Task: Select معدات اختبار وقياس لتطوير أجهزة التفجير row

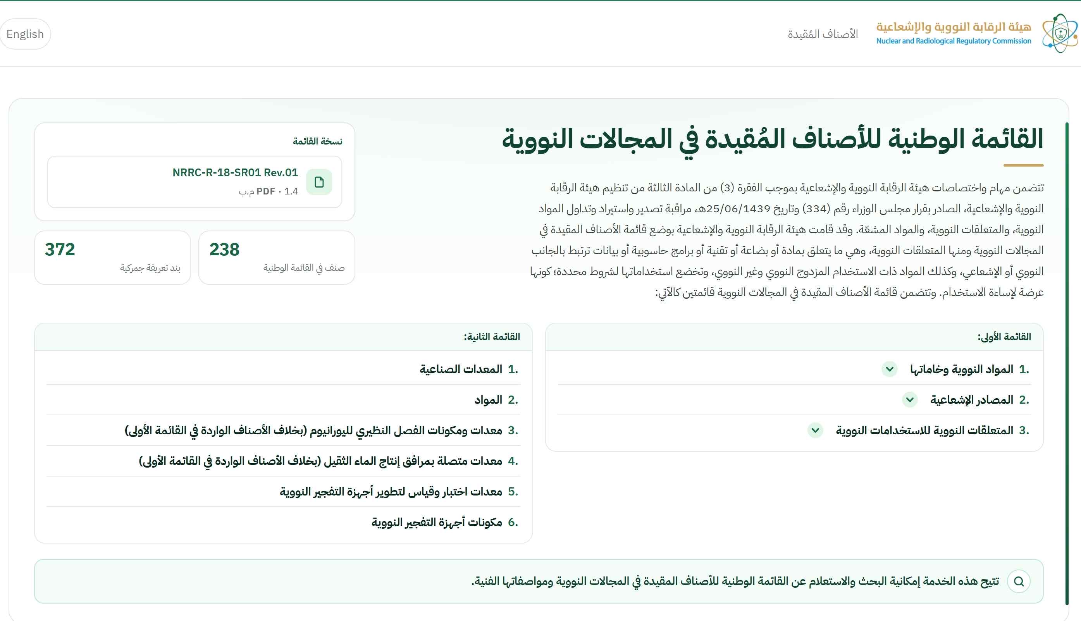Action: (283, 492)
